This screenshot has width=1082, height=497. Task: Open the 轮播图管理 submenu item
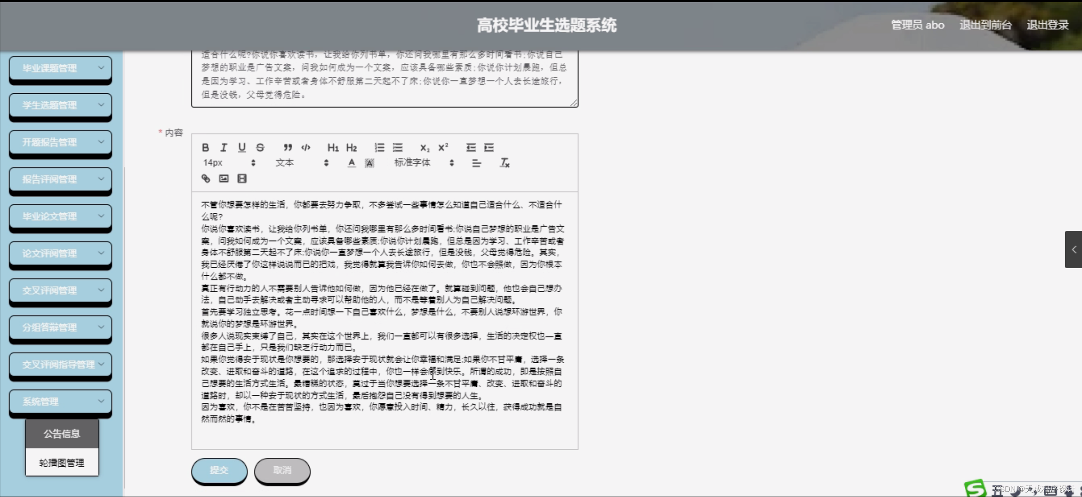(62, 463)
